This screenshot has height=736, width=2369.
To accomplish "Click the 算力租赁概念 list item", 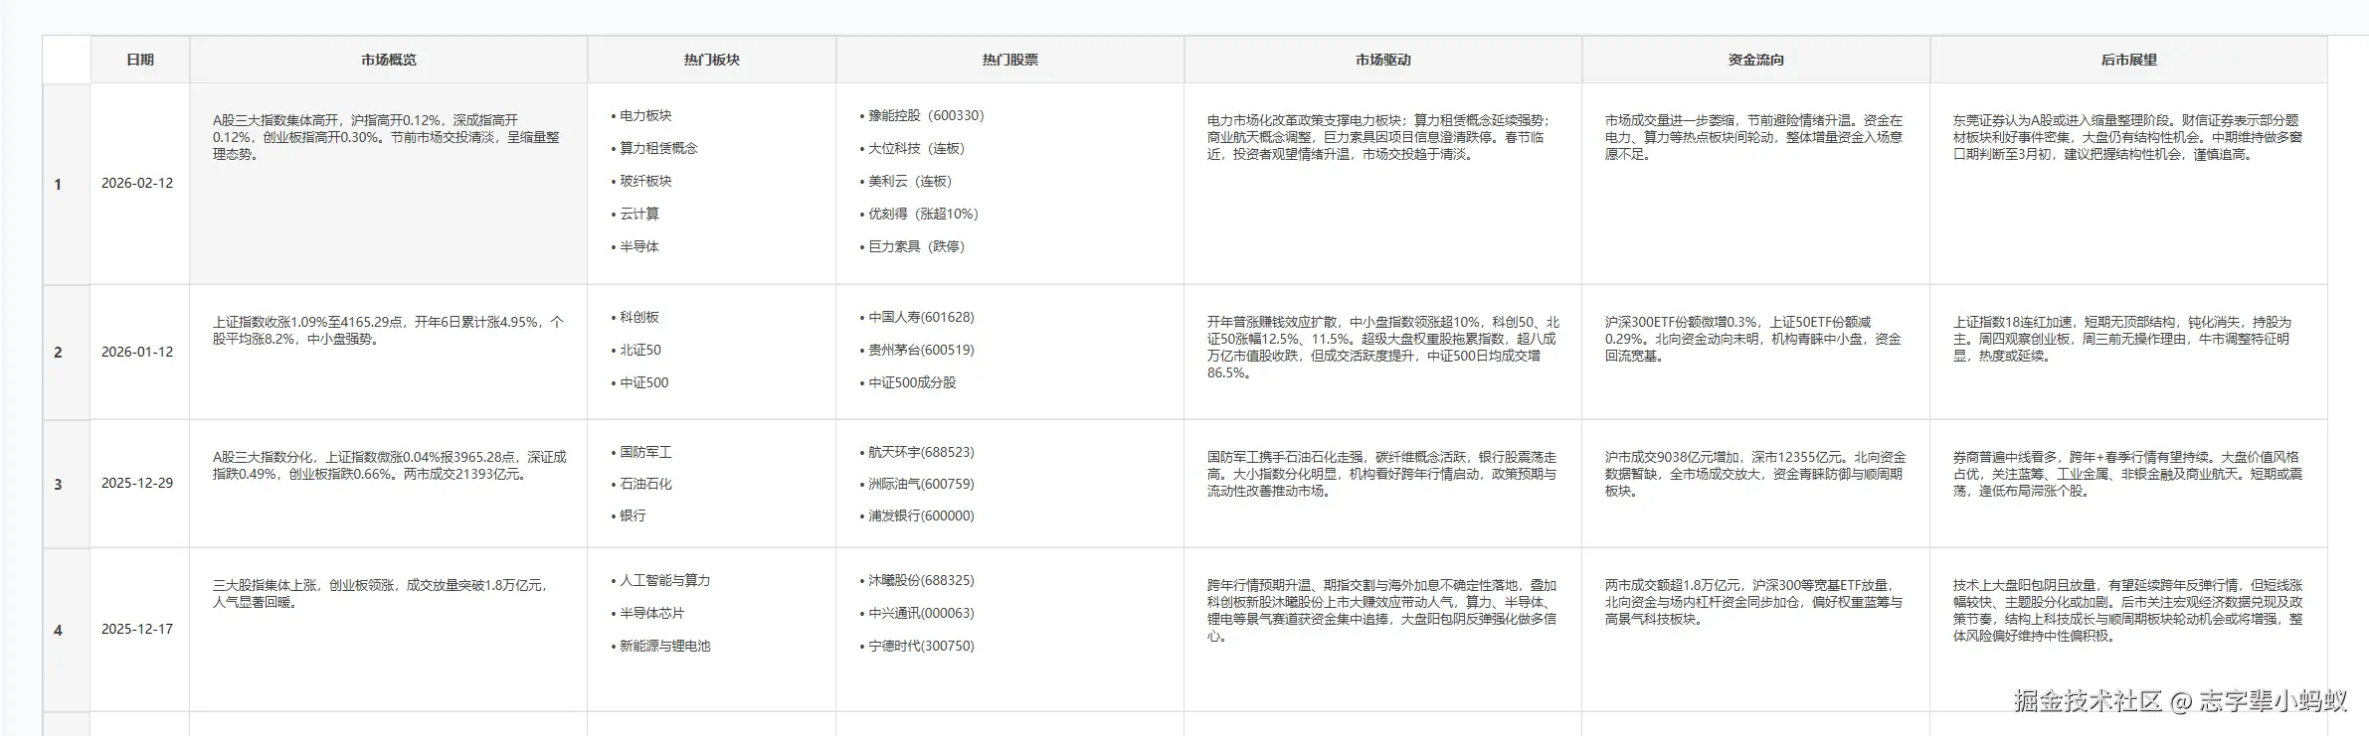I will tap(655, 148).
